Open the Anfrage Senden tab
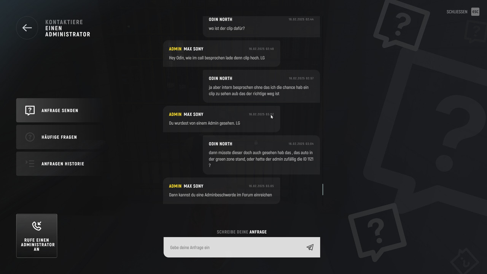The image size is (487, 274). coord(59,110)
